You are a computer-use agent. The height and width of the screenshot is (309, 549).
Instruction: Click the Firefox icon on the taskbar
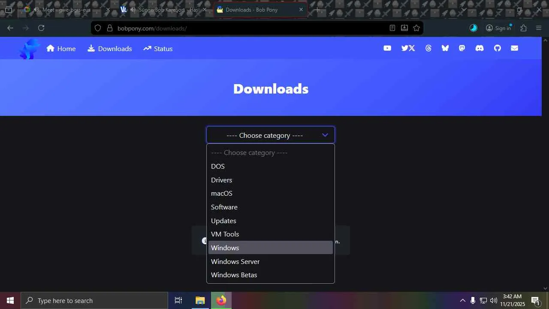[x=221, y=300]
